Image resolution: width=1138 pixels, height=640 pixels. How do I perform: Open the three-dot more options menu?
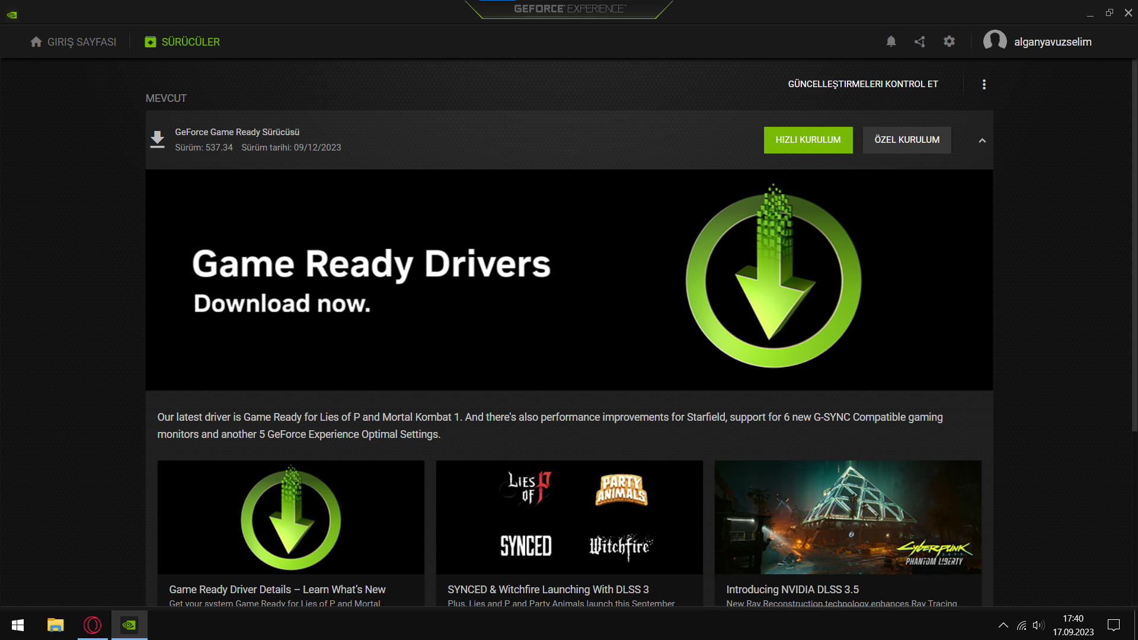[984, 84]
